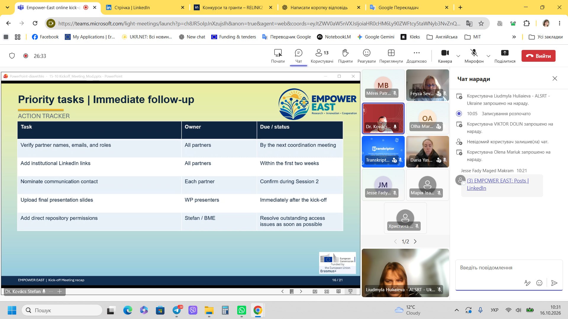Open text formatting icon in chat box
Screen dimensions: 568x319
click(527, 283)
